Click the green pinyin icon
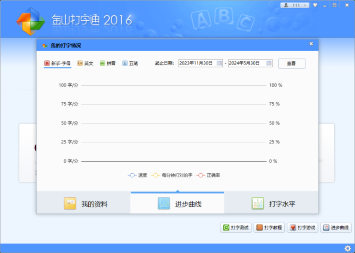 (x=102, y=63)
